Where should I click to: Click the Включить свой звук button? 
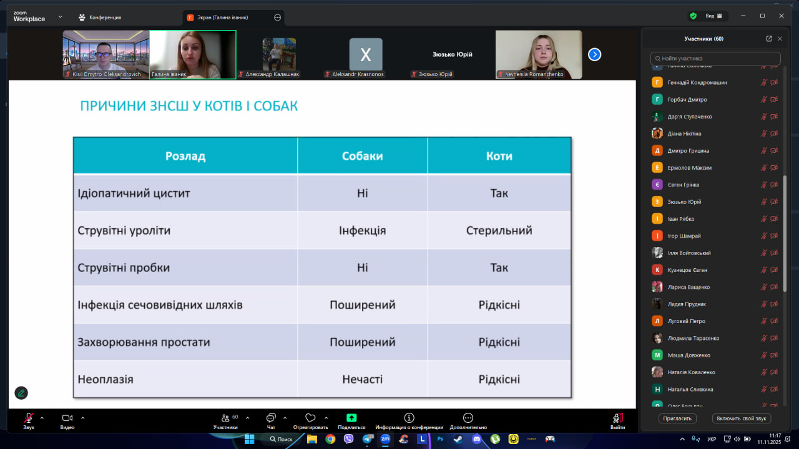click(742, 418)
